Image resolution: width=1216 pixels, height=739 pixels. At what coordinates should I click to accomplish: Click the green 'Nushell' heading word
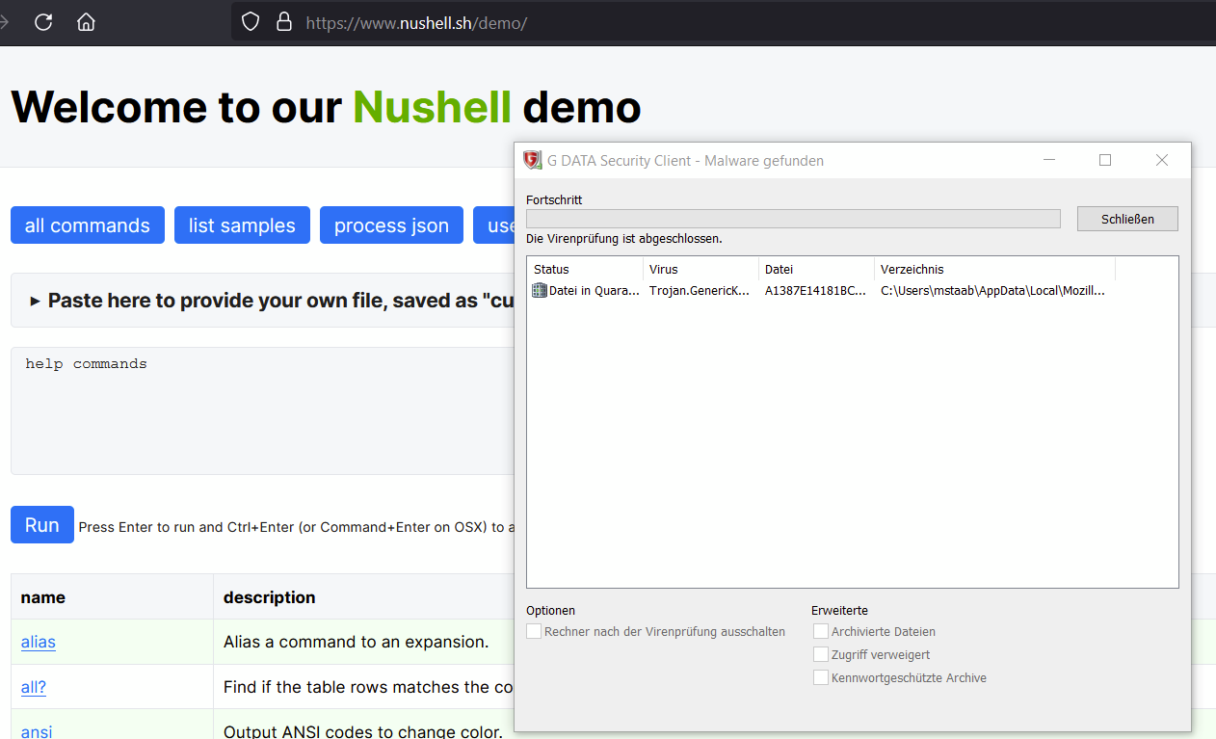click(x=432, y=106)
